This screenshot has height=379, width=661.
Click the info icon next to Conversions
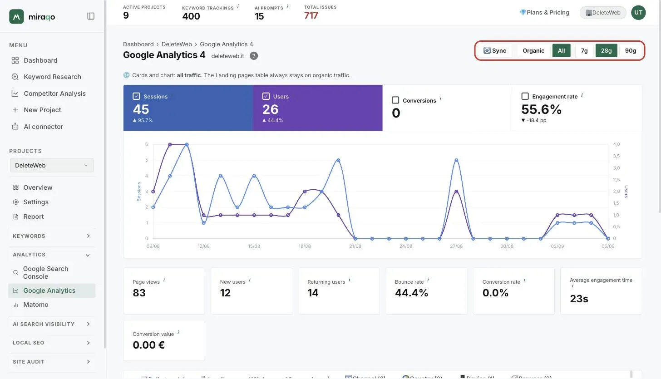pyautogui.click(x=440, y=99)
